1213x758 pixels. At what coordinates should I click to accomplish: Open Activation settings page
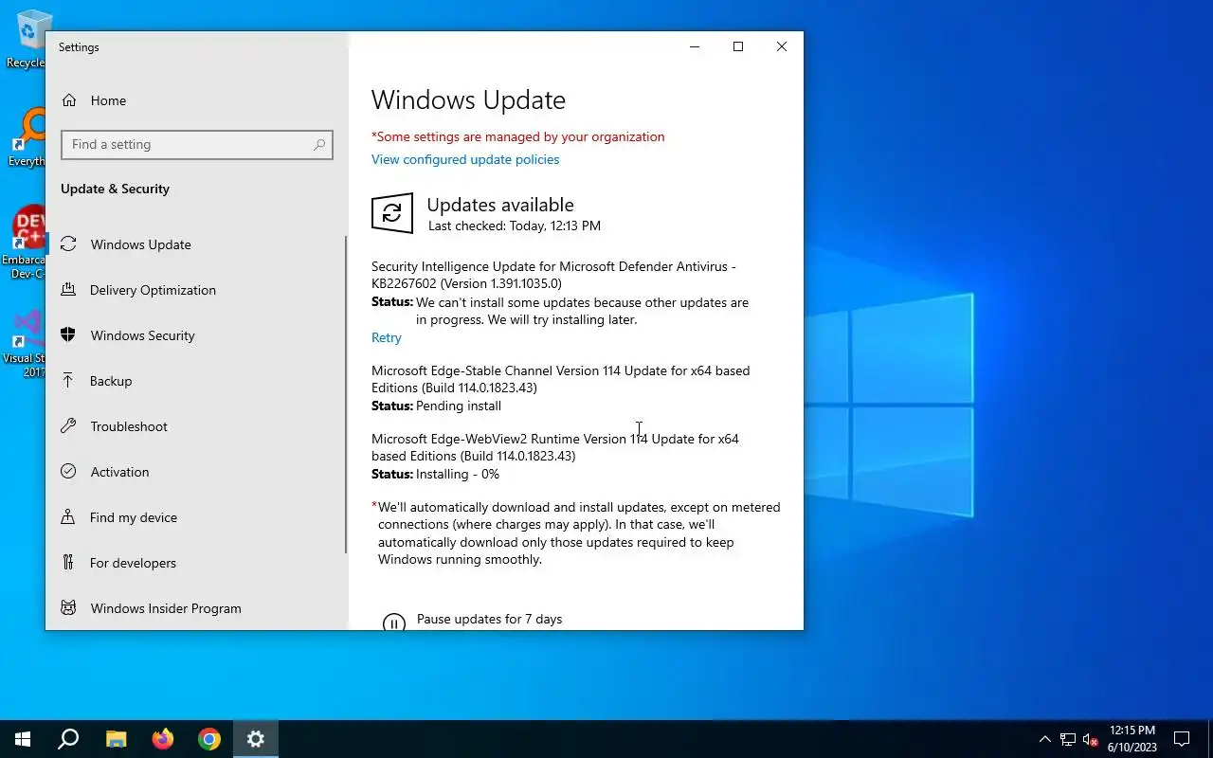tap(195, 472)
